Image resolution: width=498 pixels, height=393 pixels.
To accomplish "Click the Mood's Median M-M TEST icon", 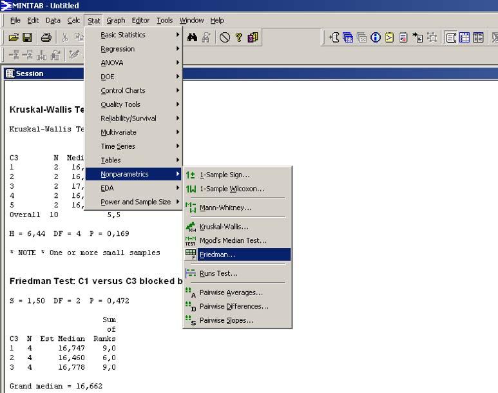I will [191, 241].
